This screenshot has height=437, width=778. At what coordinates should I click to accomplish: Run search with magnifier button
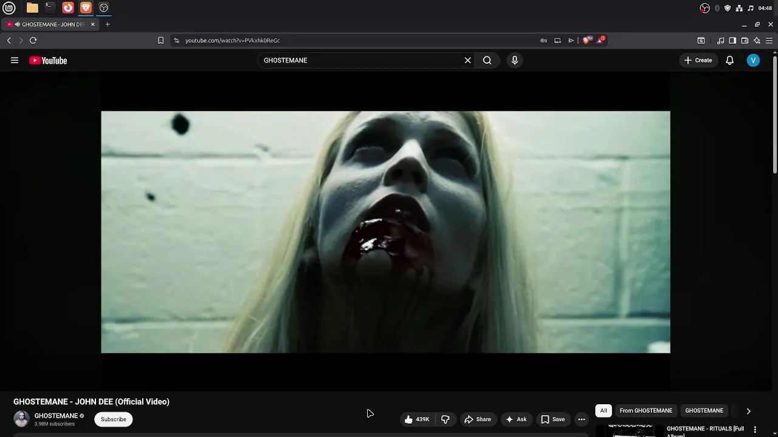tap(487, 60)
